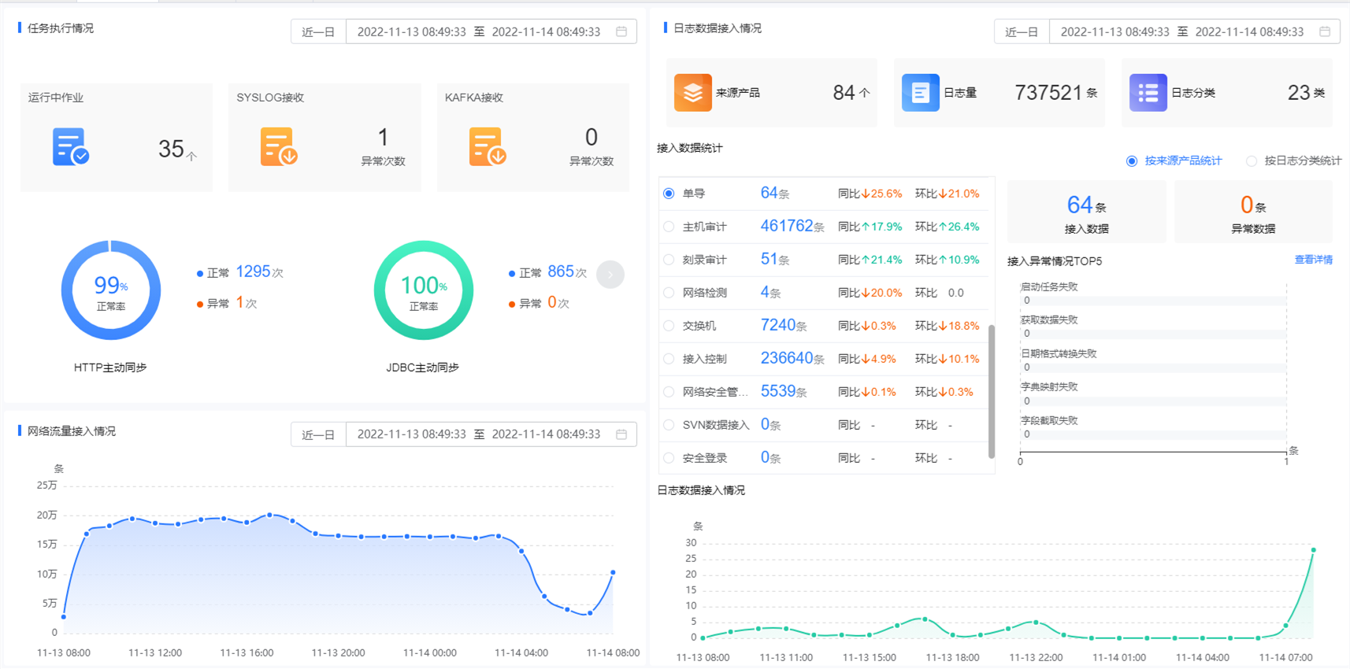The width and height of the screenshot is (1350, 669).
Task: Select 按日志分类统计 radio option
Action: click(1252, 161)
